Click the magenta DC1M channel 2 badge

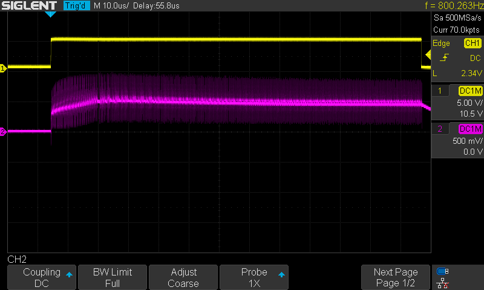click(471, 129)
